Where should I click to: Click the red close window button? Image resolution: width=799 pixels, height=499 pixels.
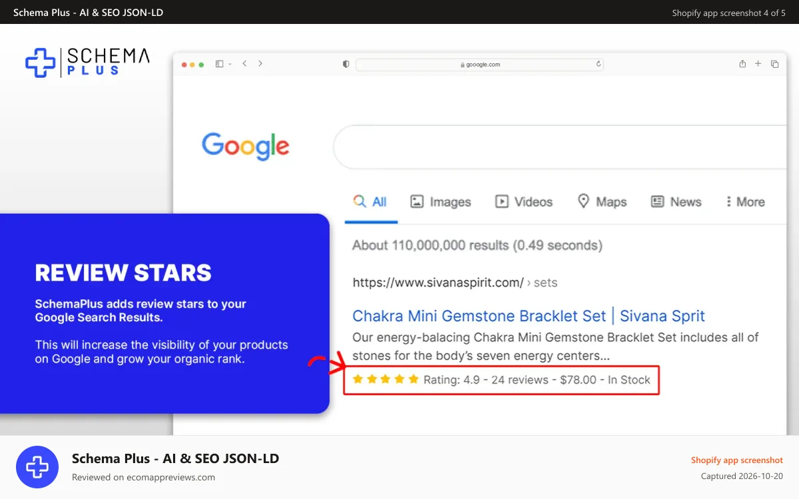(184, 65)
